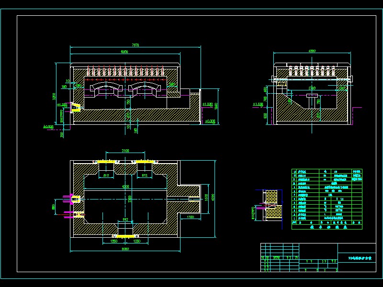This screenshot has height=287, width=383.
Task: Select the vertical 750 dimension in front elevation
Action: 128,102
